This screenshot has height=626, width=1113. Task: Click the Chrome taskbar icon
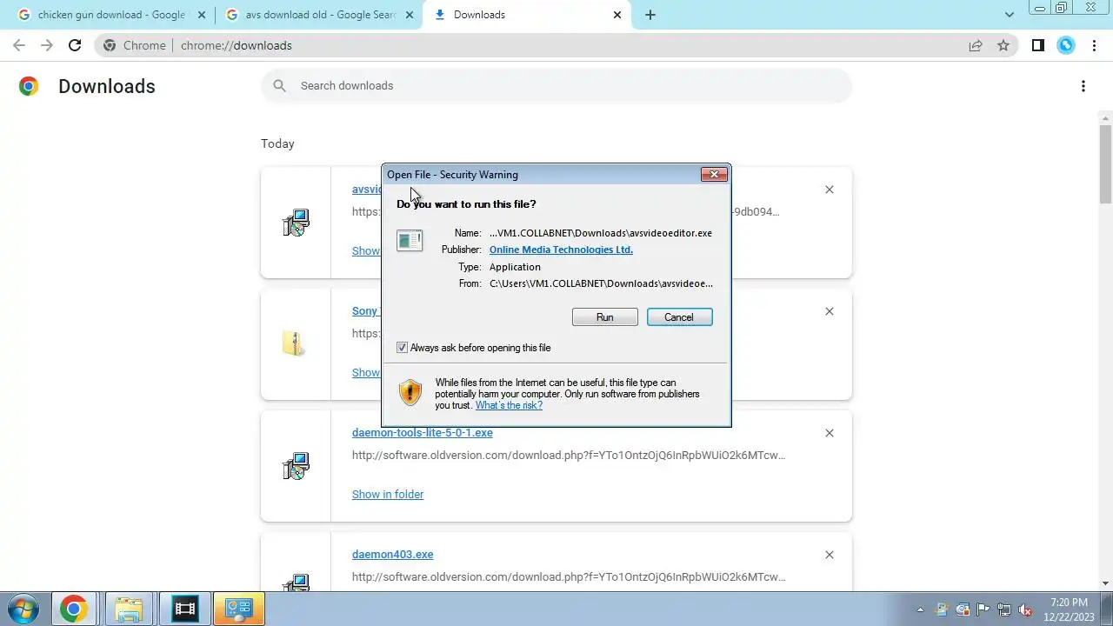pyautogui.click(x=74, y=609)
